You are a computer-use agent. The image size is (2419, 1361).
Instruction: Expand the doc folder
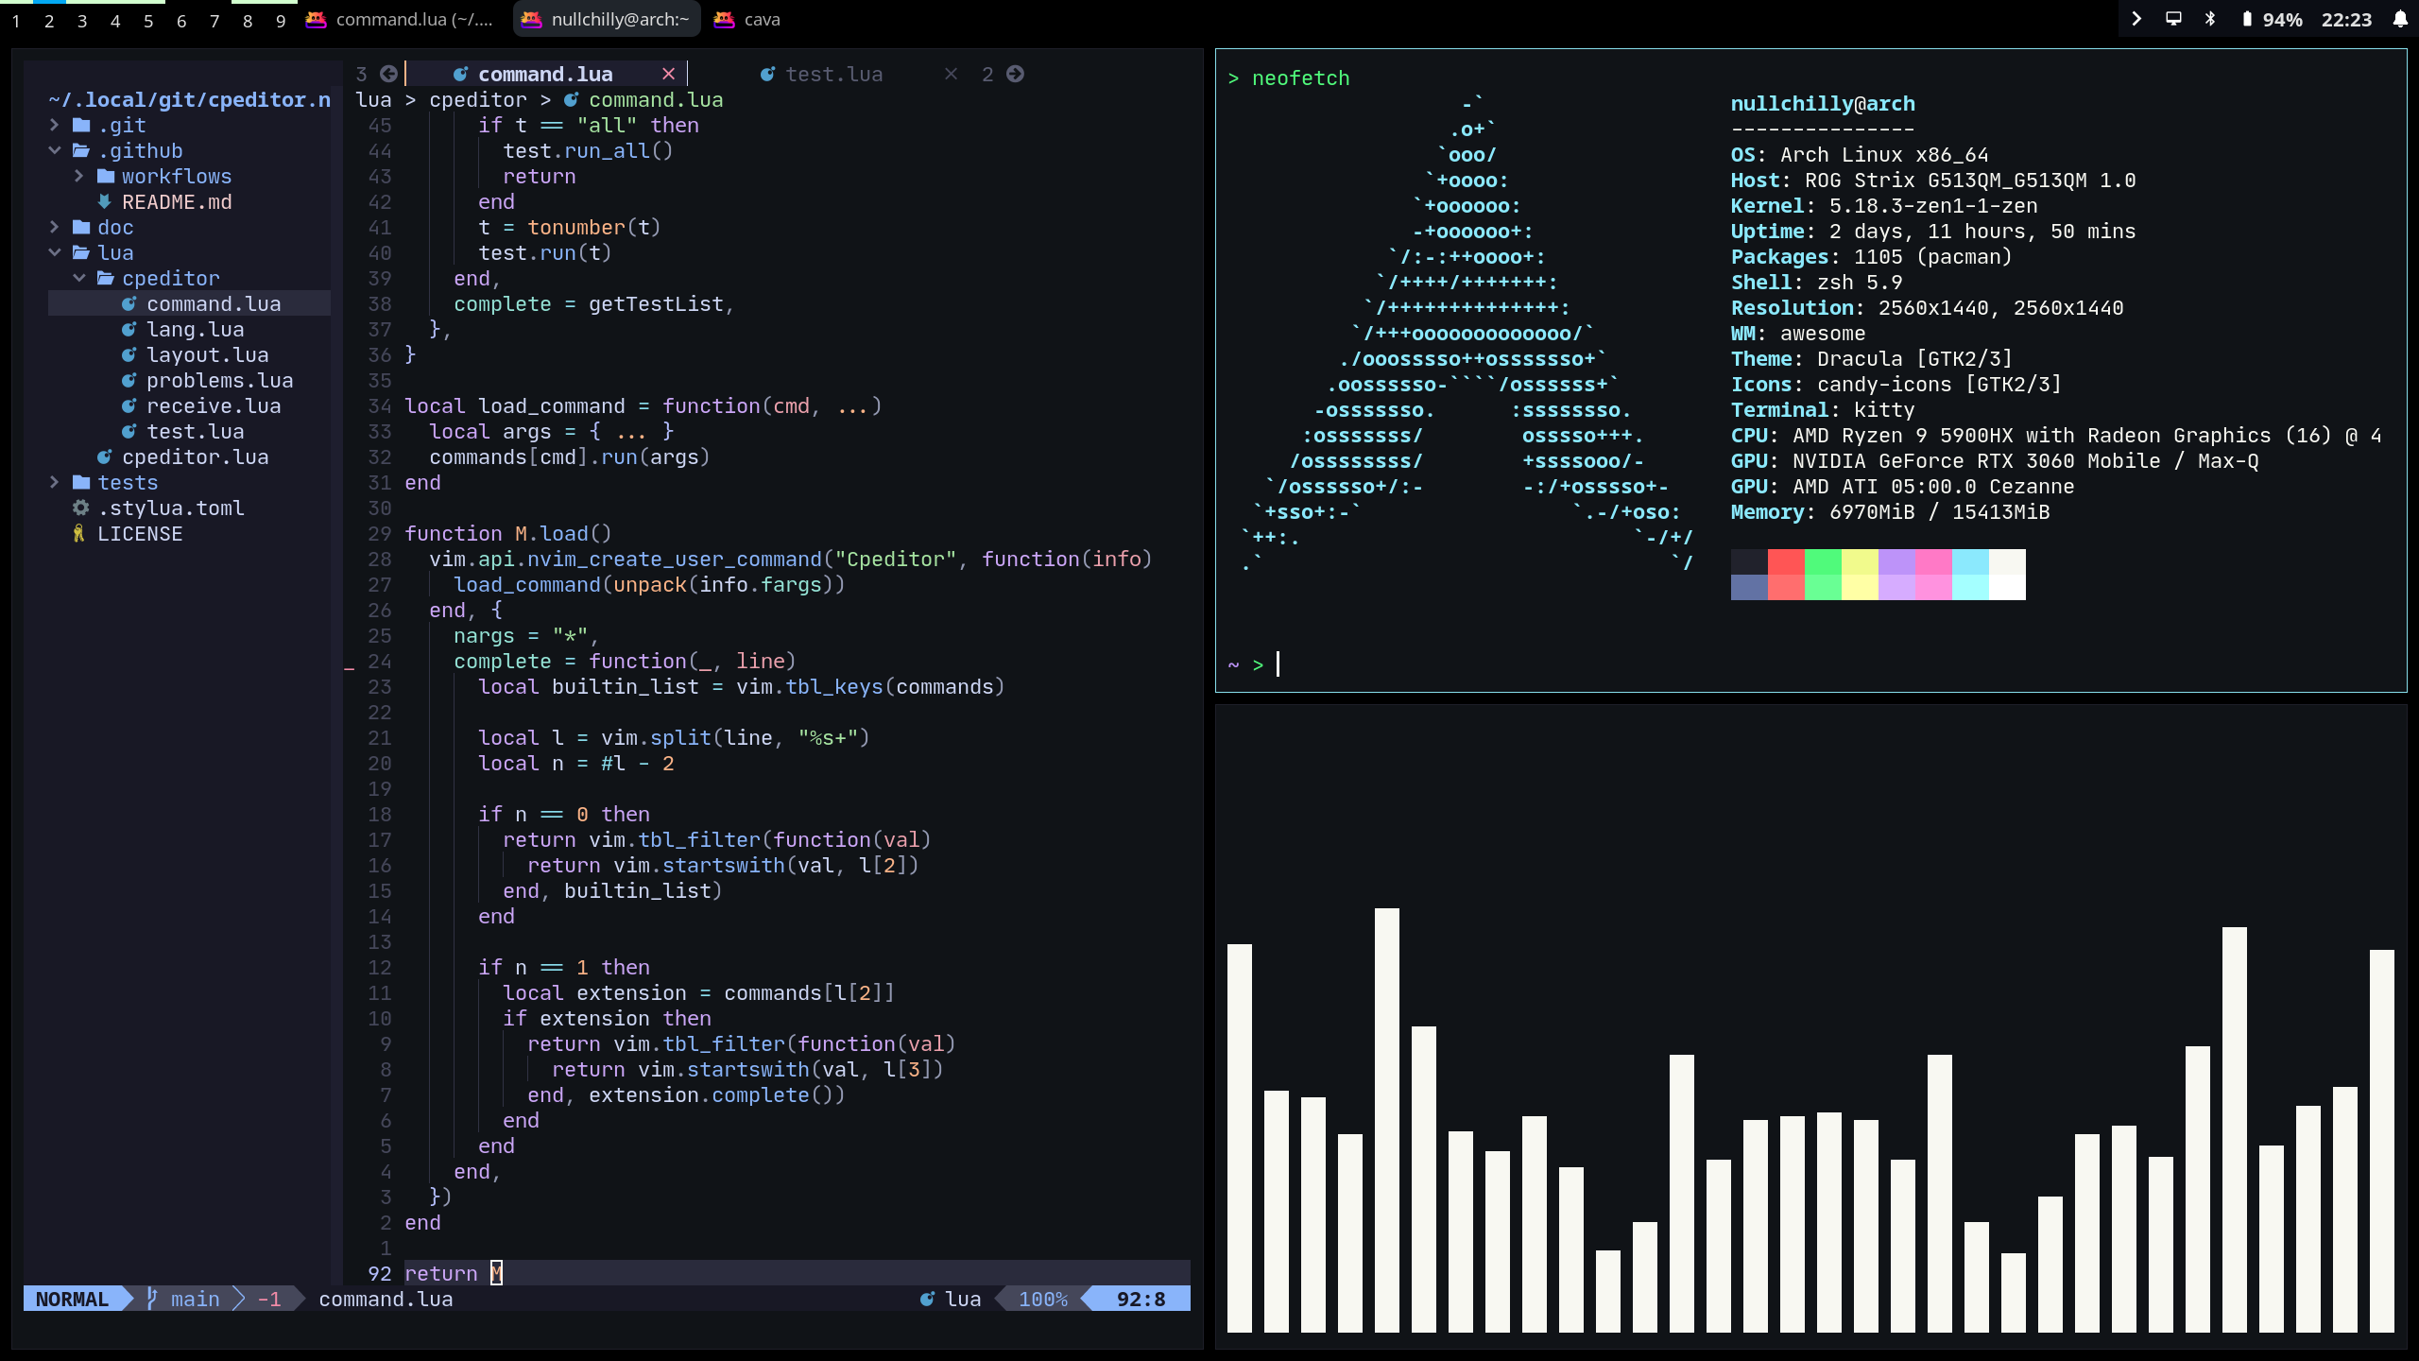coord(55,227)
